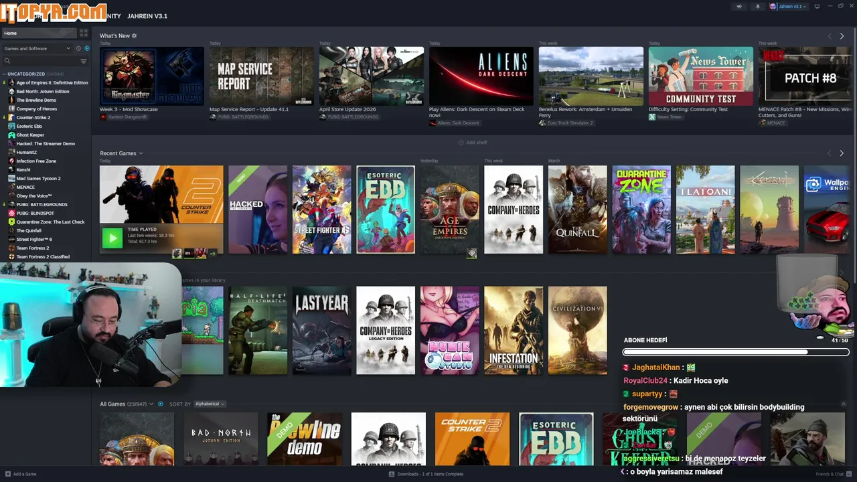
Task: Click Add shelf button
Action: pos(473,143)
